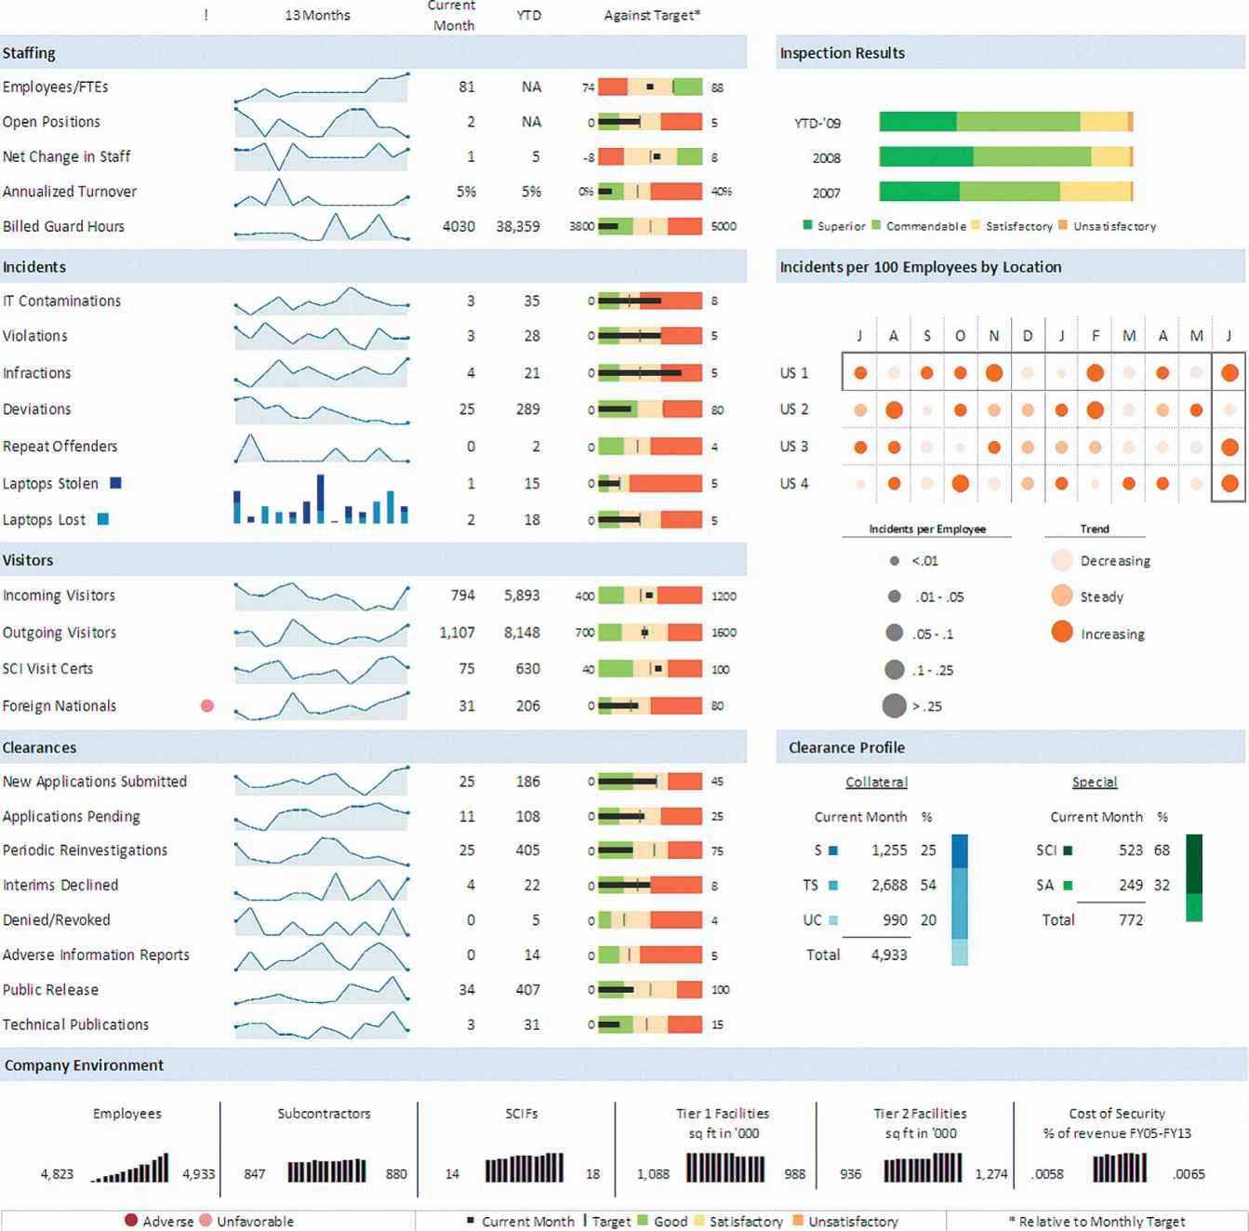Screen dimensions: 1249x1231
Task: Click the Laptops Lost light blue legend square
Action: coord(103,519)
